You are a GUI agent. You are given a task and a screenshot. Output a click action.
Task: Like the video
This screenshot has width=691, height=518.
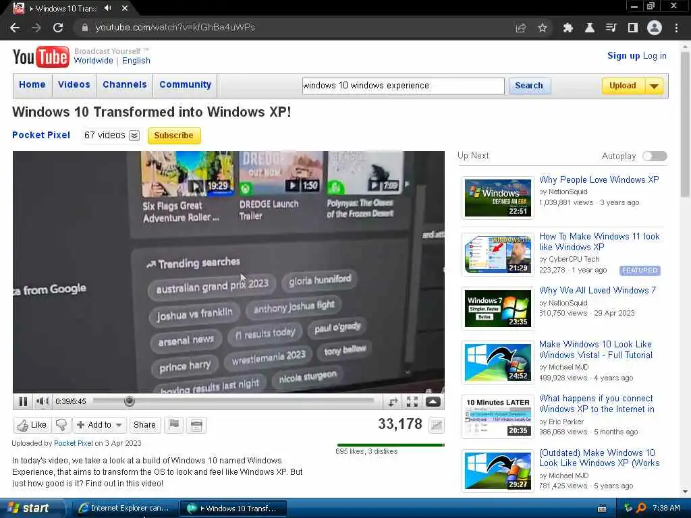click(x=32, y=425)
